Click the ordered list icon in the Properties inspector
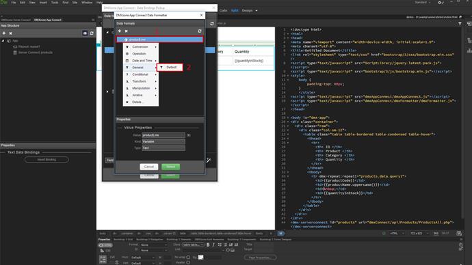The width and height of the screenshot is (472, 265). (x=225, y=245)
